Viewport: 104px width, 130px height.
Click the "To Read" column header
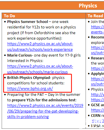(95, 16)
